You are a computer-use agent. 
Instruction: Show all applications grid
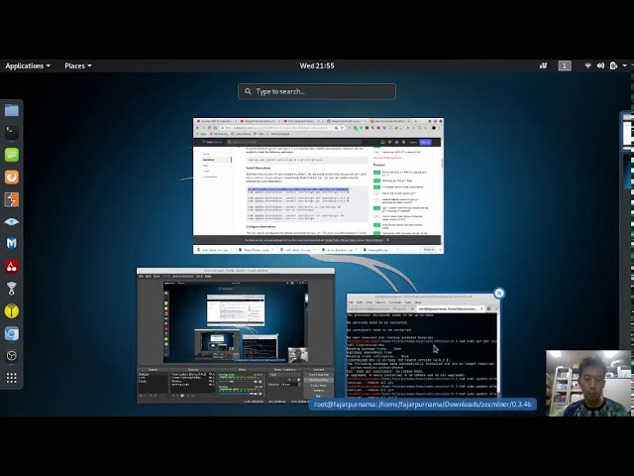tap(11, 378)
